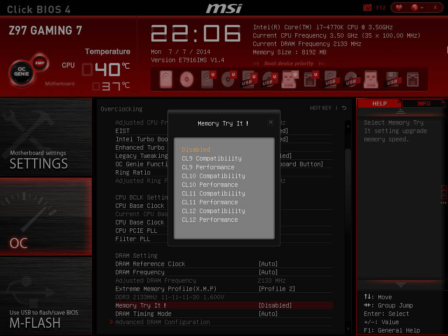Open DRAM Timing Mode [Auto] value
The image size is (448, 336).
(x=268, y=314)
